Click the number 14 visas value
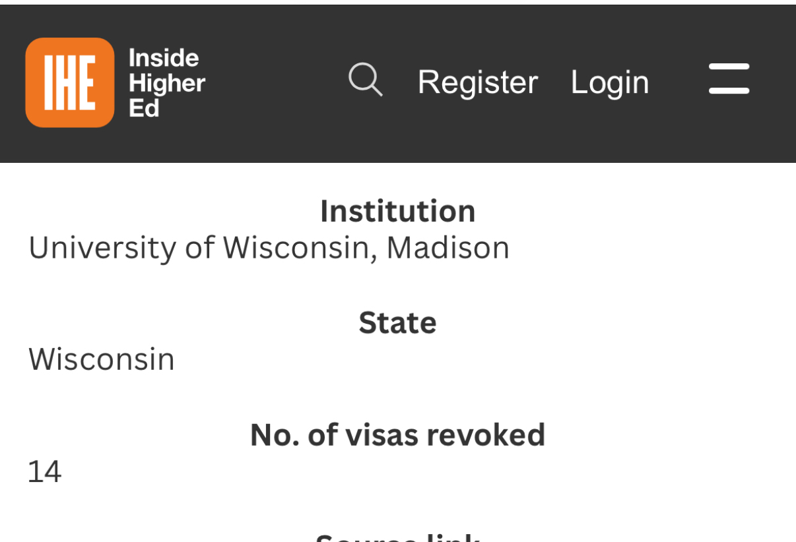Image resolution: width=796 pixels, height=542 pixels. pyautogui.click(x=44, y=472)
